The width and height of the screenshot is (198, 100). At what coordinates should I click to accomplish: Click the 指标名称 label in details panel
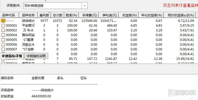[x=7, y=78]
